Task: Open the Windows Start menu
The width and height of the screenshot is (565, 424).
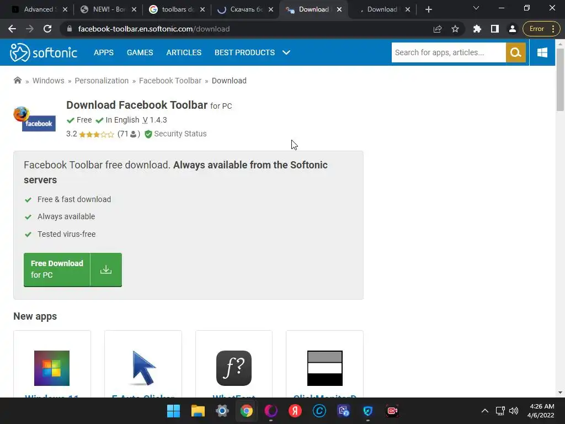Action: click(x=173, y=411)
